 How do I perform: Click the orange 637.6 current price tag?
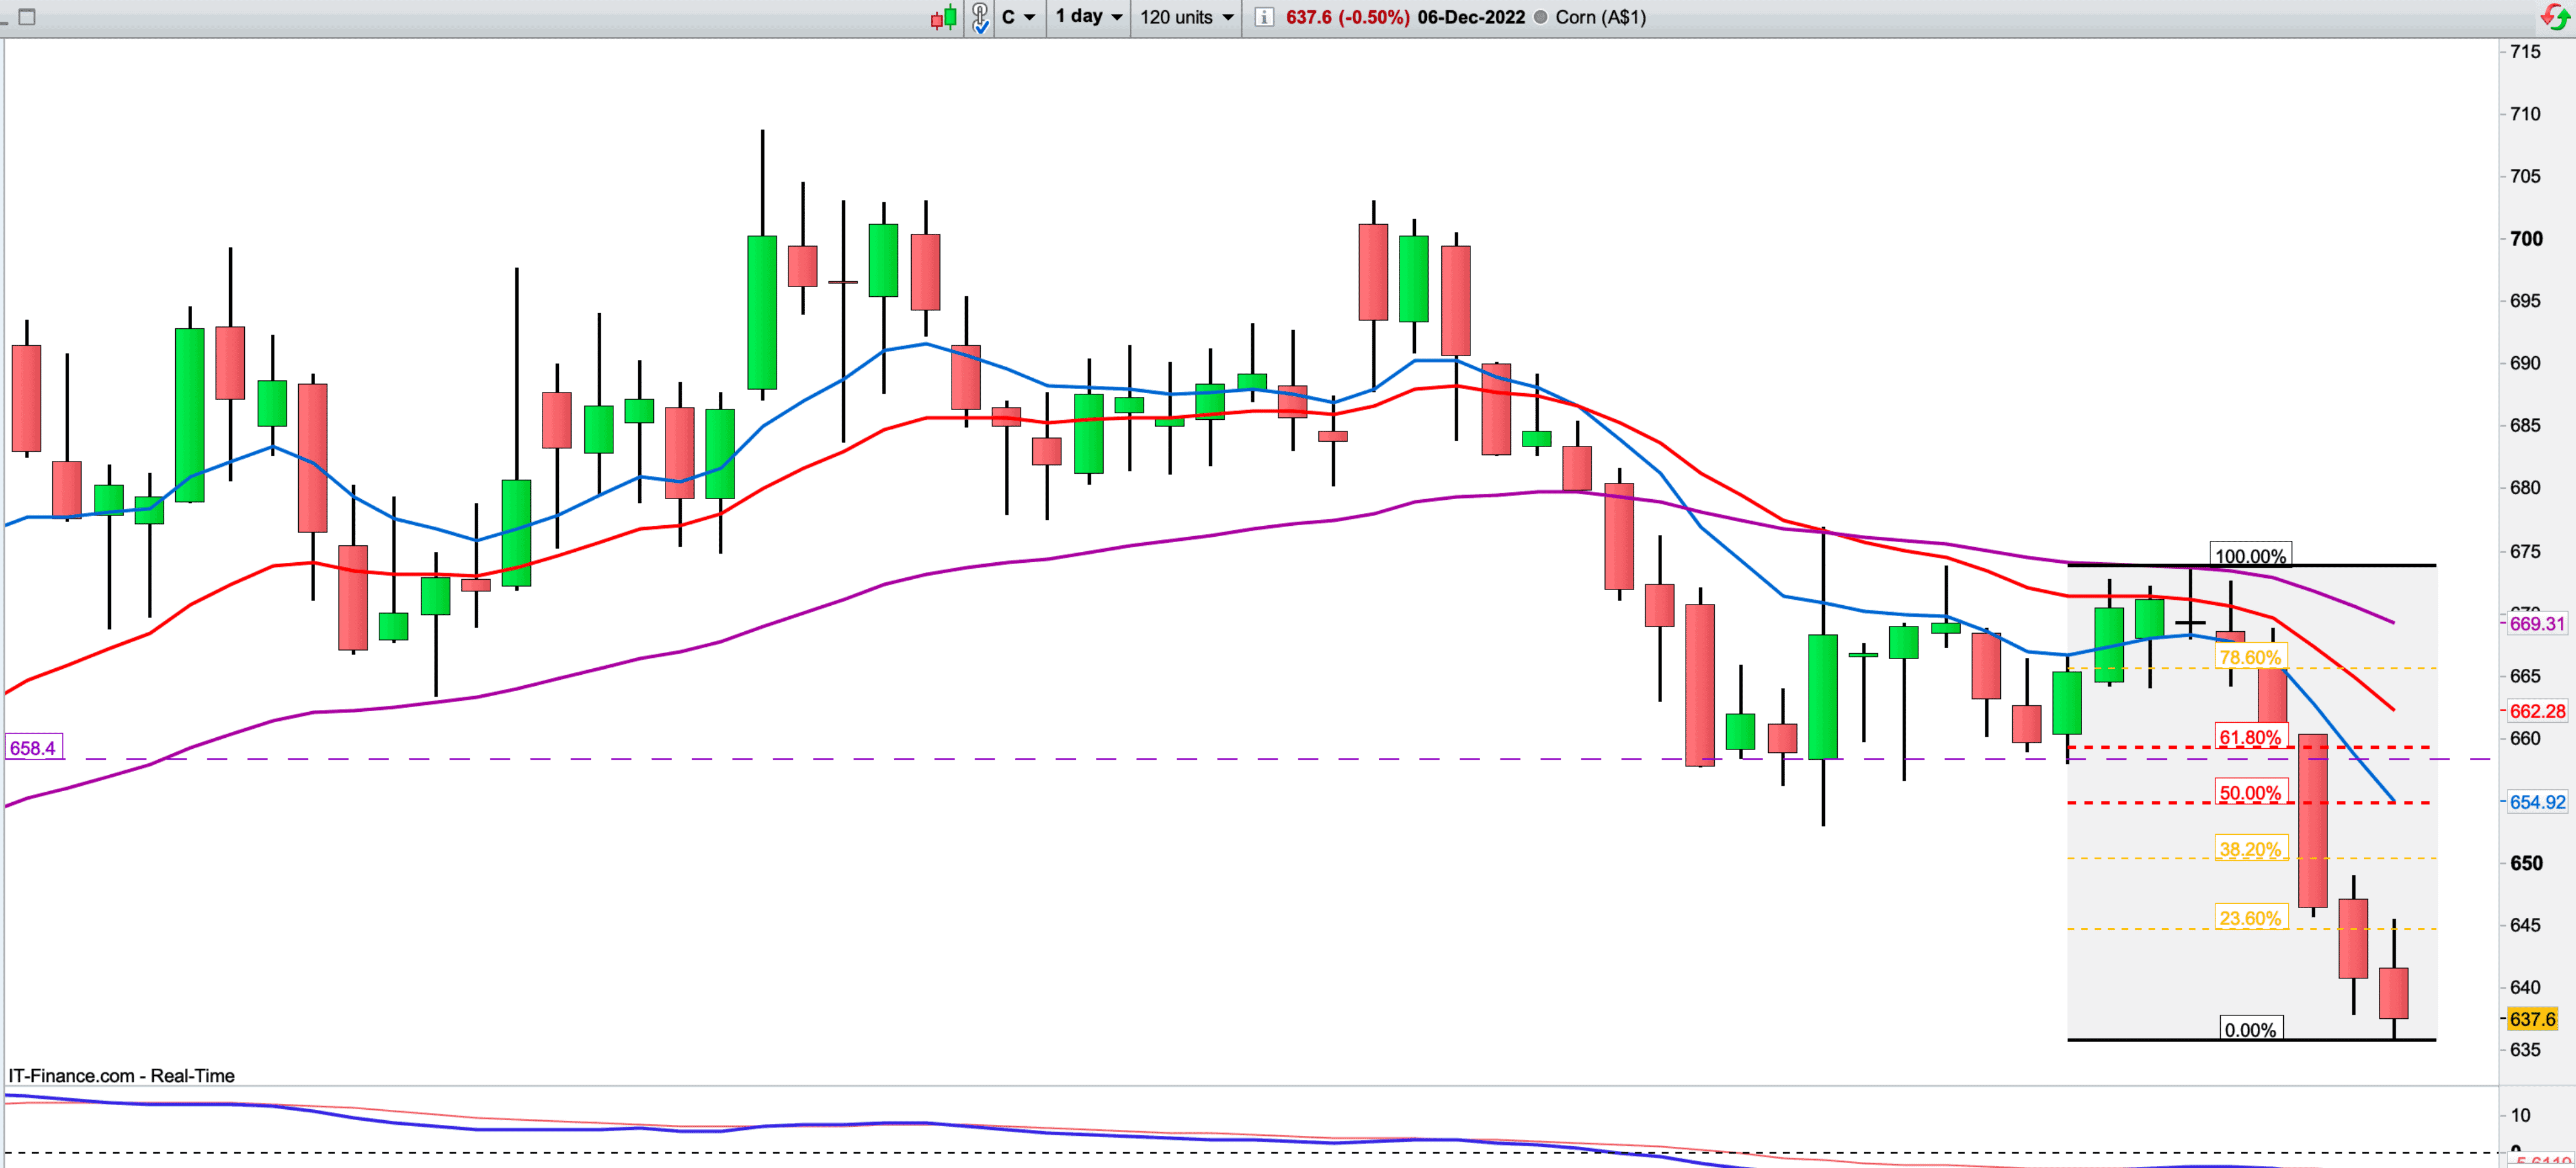[2532, 1019]
